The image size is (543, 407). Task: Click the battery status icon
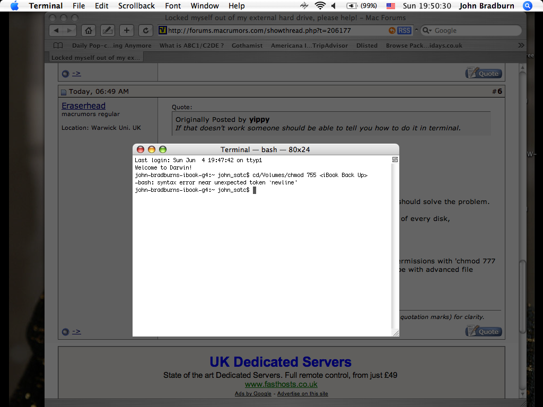point(352,5)
